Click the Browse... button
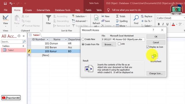Viewport: 185px width, 104px height. (x=109, y=44)
